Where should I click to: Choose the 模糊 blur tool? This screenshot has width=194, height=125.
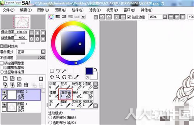(x=54, y=94)
